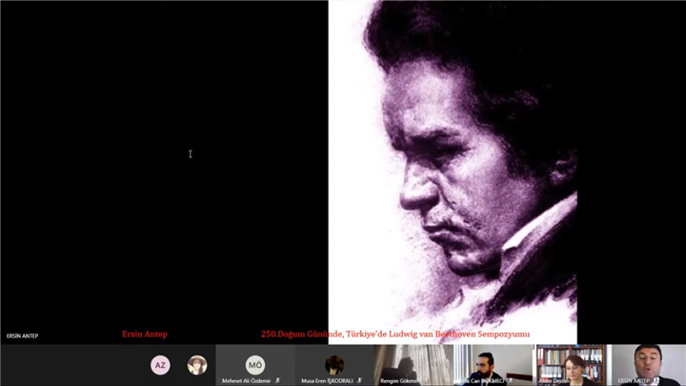Click the muted mic icon beside Musa Eren İşkodralı
The height and width of the screenshot is (386, 686).
tap(359, 380)
